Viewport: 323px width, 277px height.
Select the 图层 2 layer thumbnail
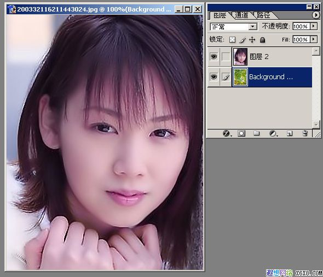tap(240, 57)
